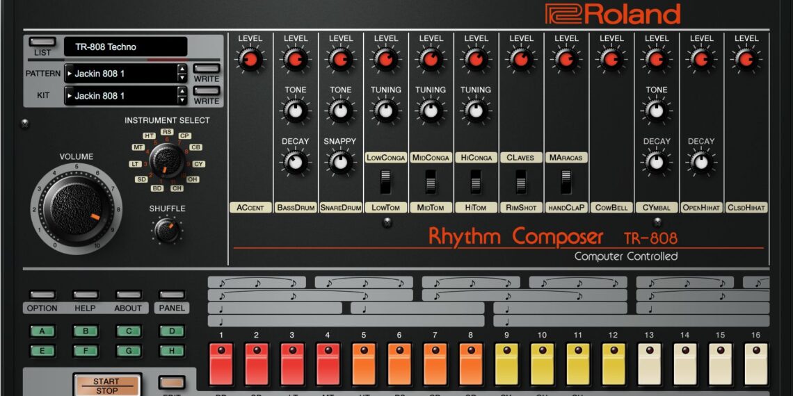Image resolution: width=793 pixels, height=396 pixels.
Task: Click the Open Hihat Decay knob
Action: 700,162
